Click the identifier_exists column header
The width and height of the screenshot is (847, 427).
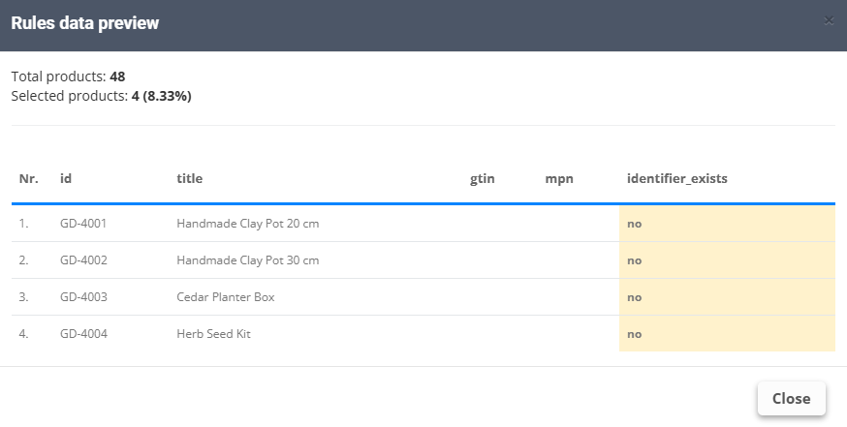676,179
